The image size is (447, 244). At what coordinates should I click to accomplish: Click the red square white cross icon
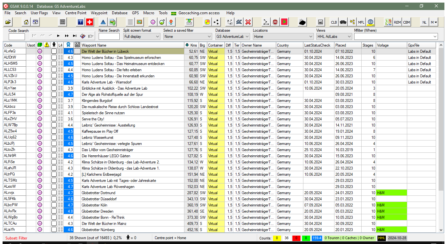click(x=89, y=22)
